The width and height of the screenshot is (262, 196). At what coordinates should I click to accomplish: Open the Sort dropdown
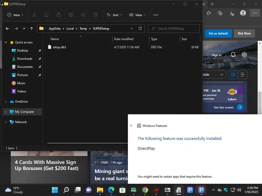(x=114, y=15)
